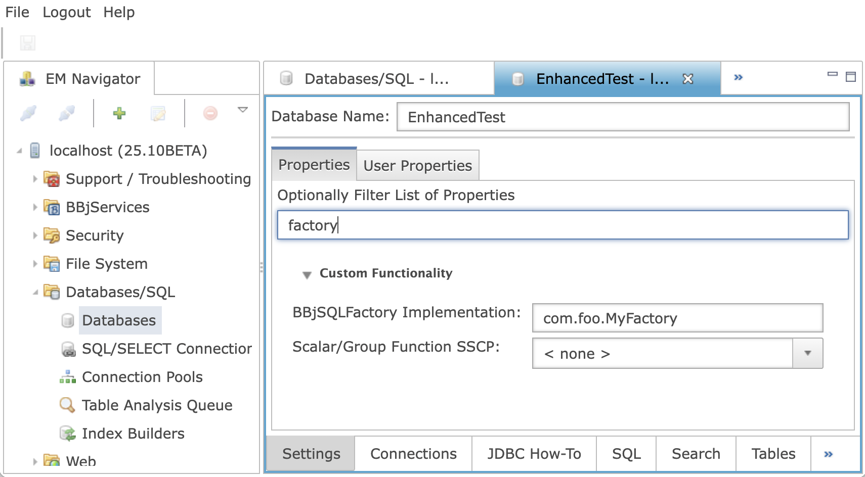Click the edit note icon in navigator toolbar

coord(158,113)
